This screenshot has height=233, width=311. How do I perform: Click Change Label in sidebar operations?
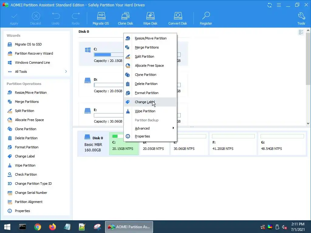coord(25,156)
